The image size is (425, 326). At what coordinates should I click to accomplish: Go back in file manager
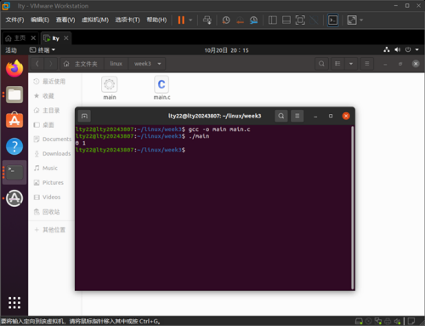[37, 64]
